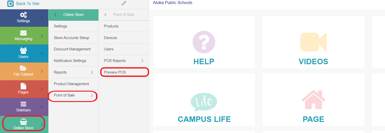Click the Atoka Public Schools link
This screenshot has height=133, width=385.
(172, 3)
